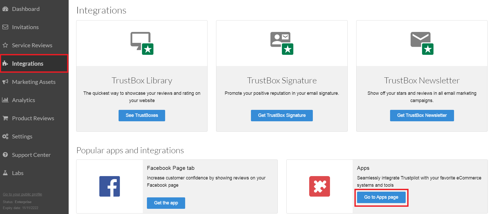Click the Popular apps and integrations heading
This screenshot has height=214, width=492.
[130, 150]
